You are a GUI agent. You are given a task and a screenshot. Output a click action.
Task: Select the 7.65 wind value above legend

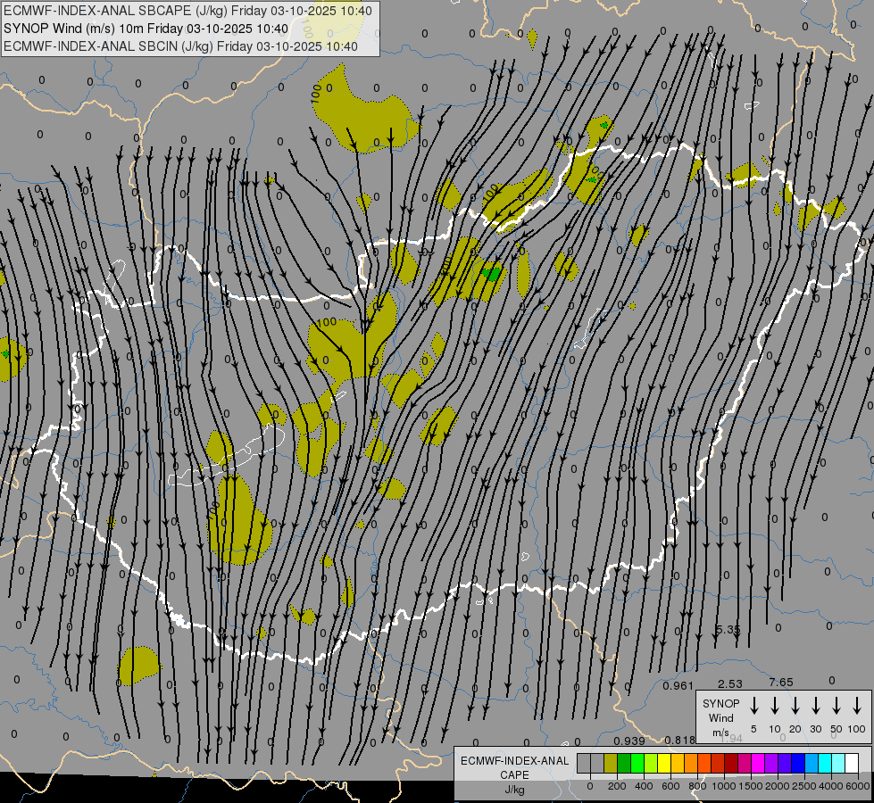pos(780,683)
